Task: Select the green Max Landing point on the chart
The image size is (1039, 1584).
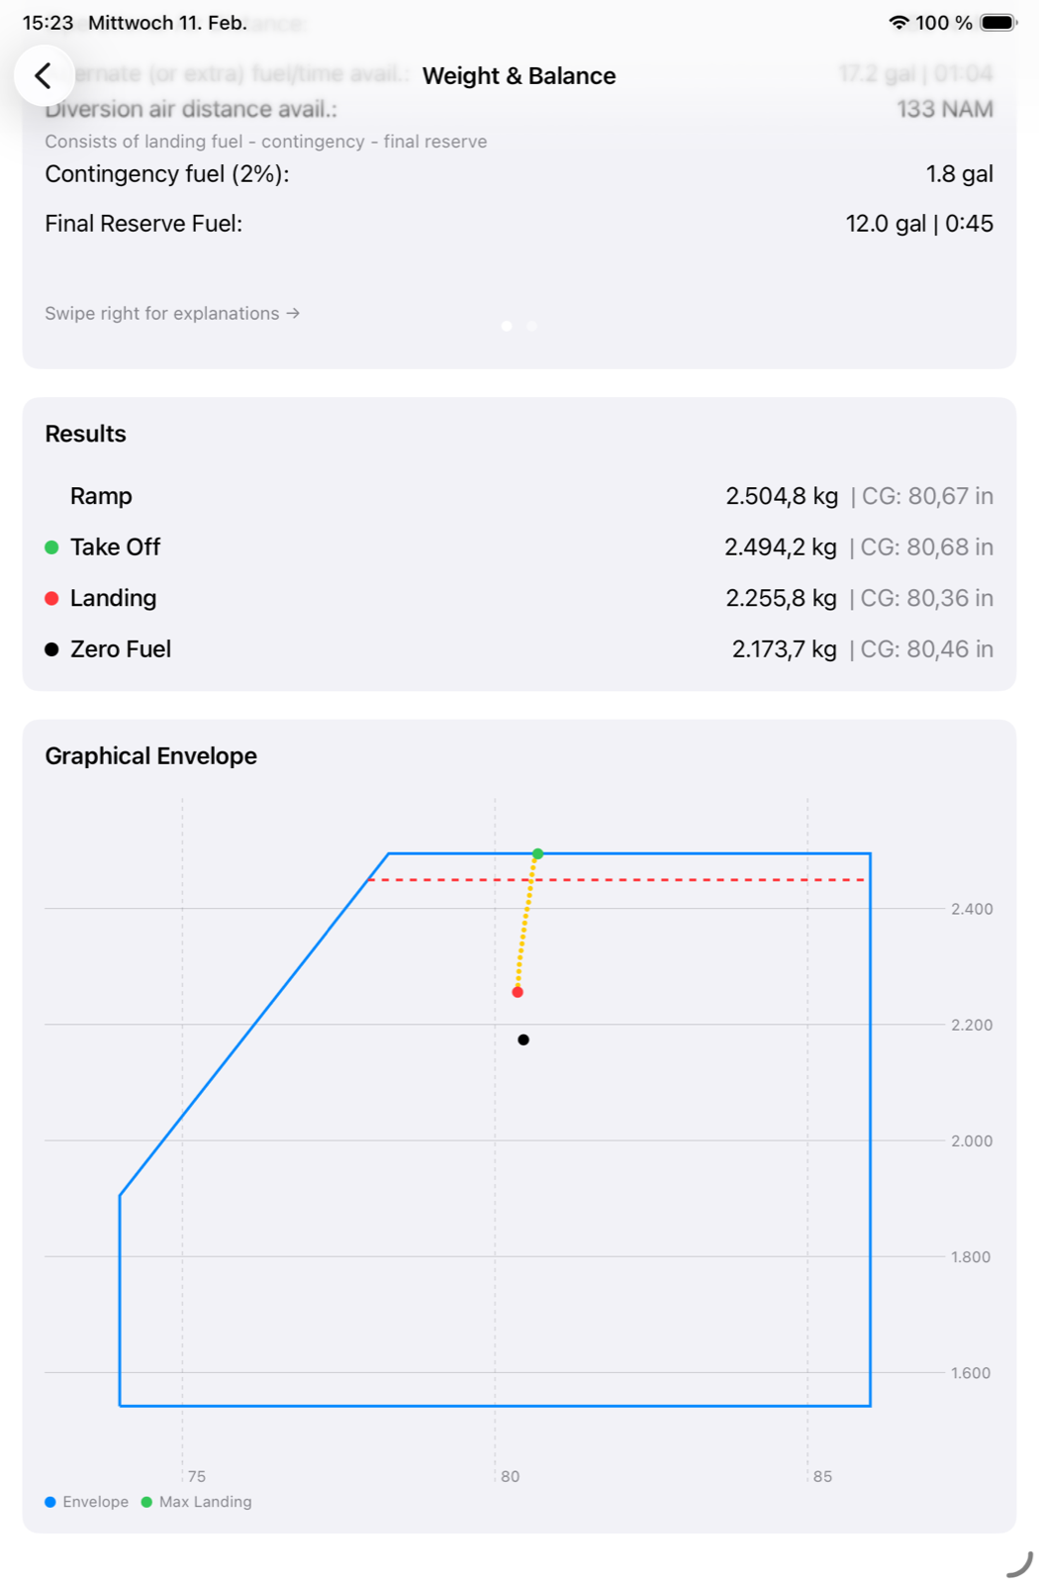Action: (x=539, y=852)
